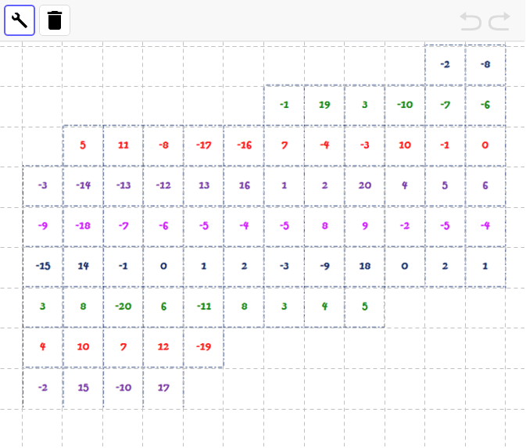Image resolution: width=526 pixels, height=448 pixels.
Task: Select the wrench tool button
Action: 20,20
